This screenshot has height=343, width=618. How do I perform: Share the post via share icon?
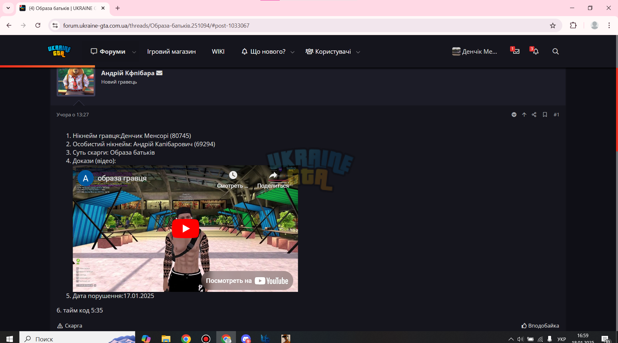click(x=534, y=114)
